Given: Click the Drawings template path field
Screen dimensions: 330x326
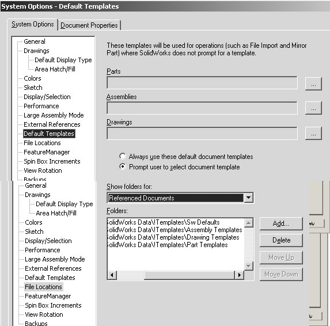Looking at the screenshot, I should coord(202,133).
